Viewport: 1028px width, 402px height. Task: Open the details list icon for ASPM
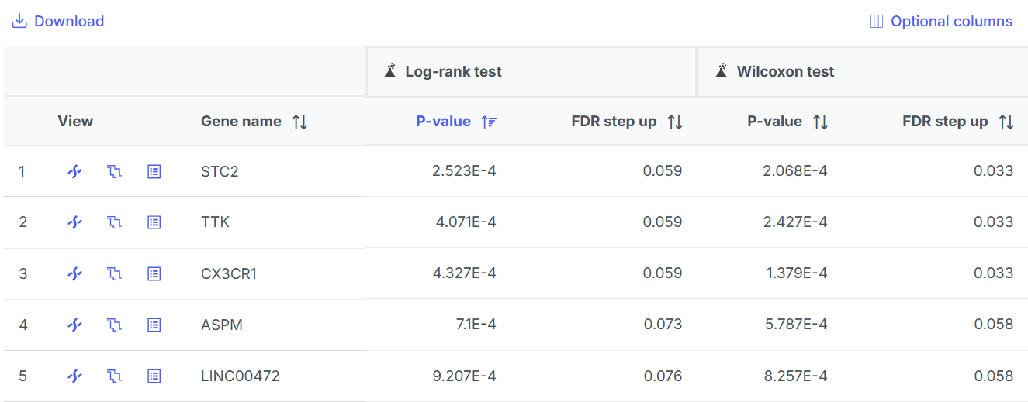click(154, 325)
